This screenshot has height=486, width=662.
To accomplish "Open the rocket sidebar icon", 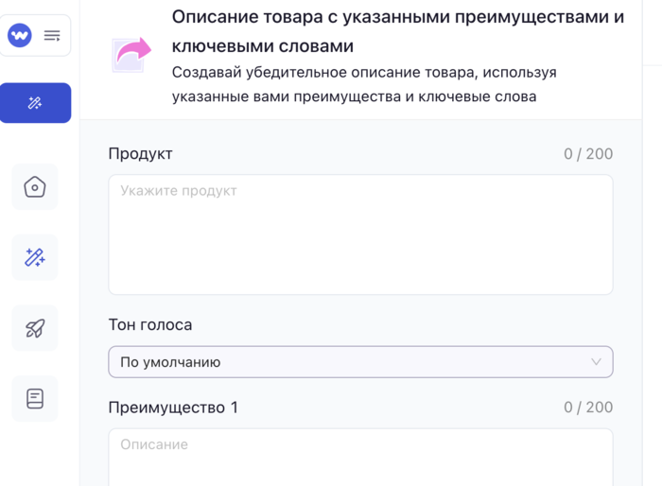I will pos(35,328).
